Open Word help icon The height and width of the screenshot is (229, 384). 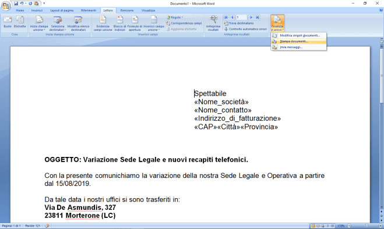(381, 10)
